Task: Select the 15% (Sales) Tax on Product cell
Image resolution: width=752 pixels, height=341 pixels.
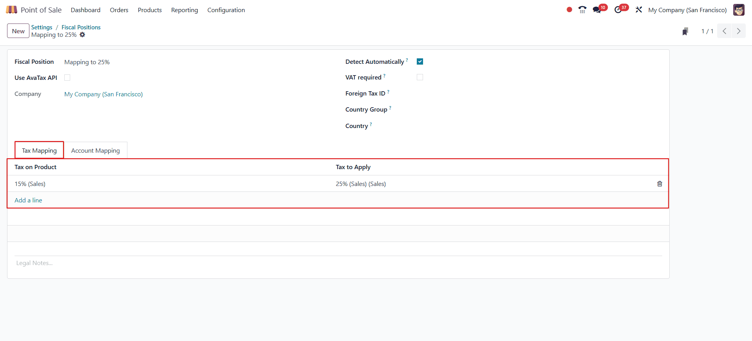Action: tap(172, 184)
